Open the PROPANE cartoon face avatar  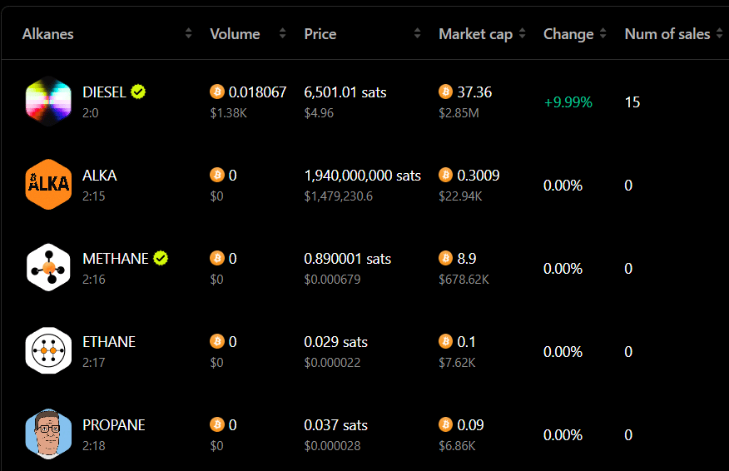click(48, 434)
